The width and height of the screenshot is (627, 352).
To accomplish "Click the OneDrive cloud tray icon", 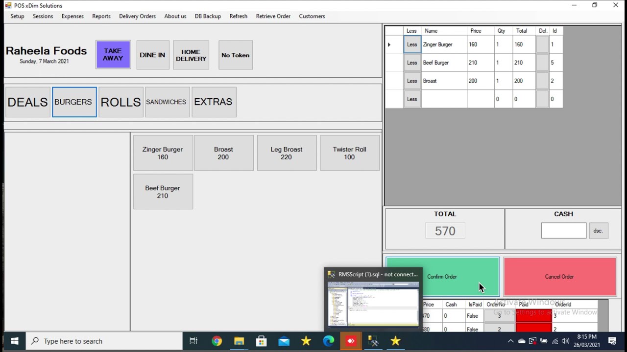I will point(521,341).
